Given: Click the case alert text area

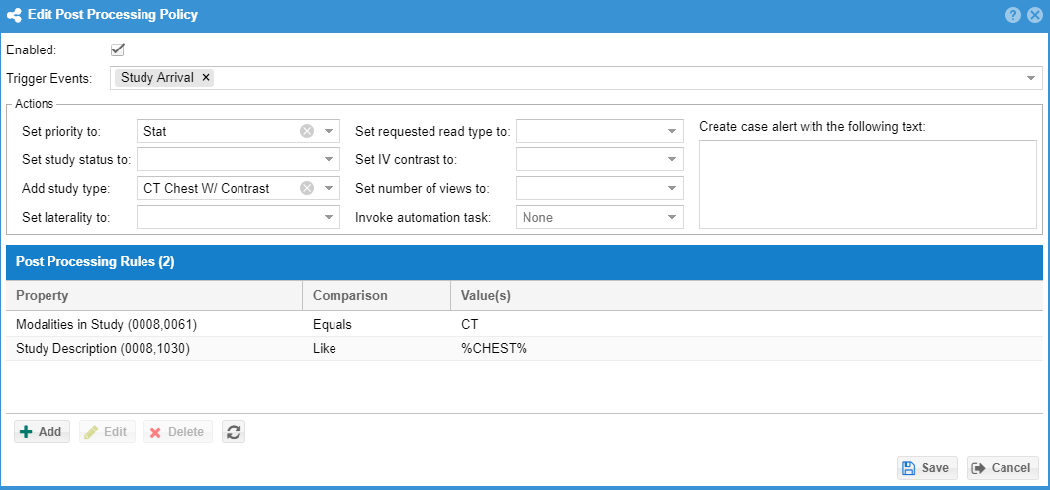Looking at the screenshot, I should point(868,184).
